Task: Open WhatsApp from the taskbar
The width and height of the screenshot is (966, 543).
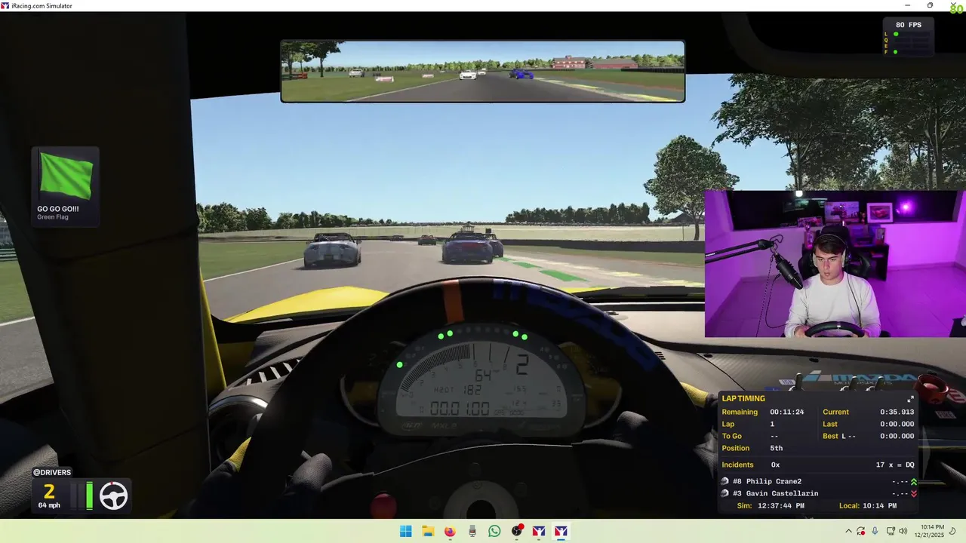Action: point(494,531)
